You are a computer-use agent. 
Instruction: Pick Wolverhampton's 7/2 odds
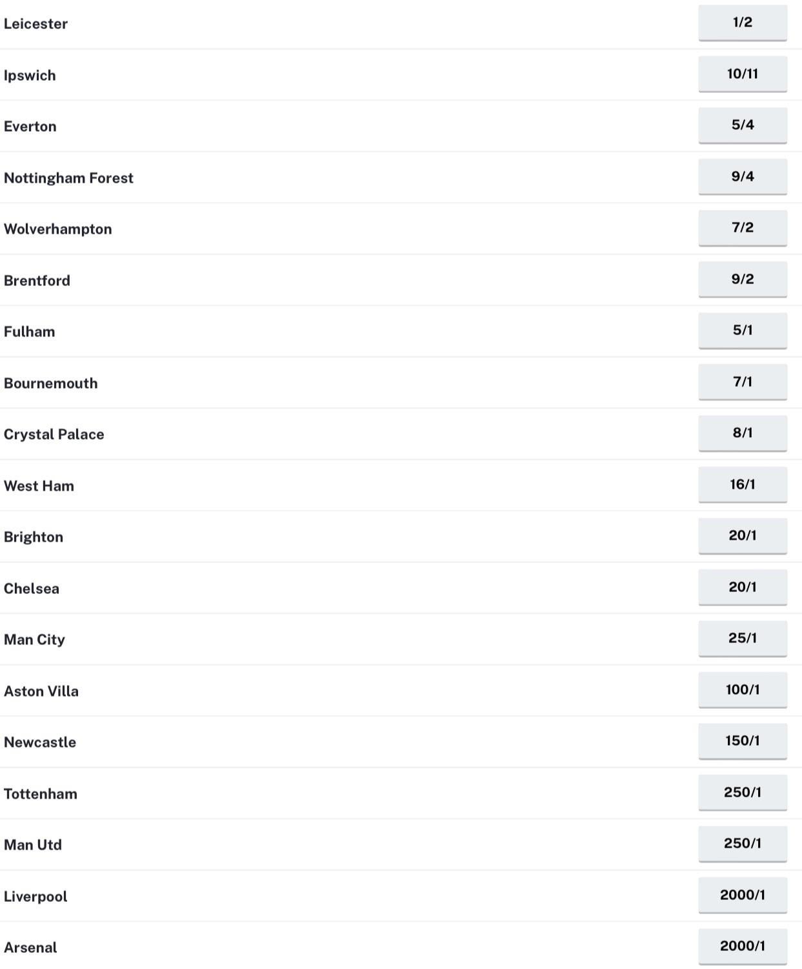coord(743,228)
